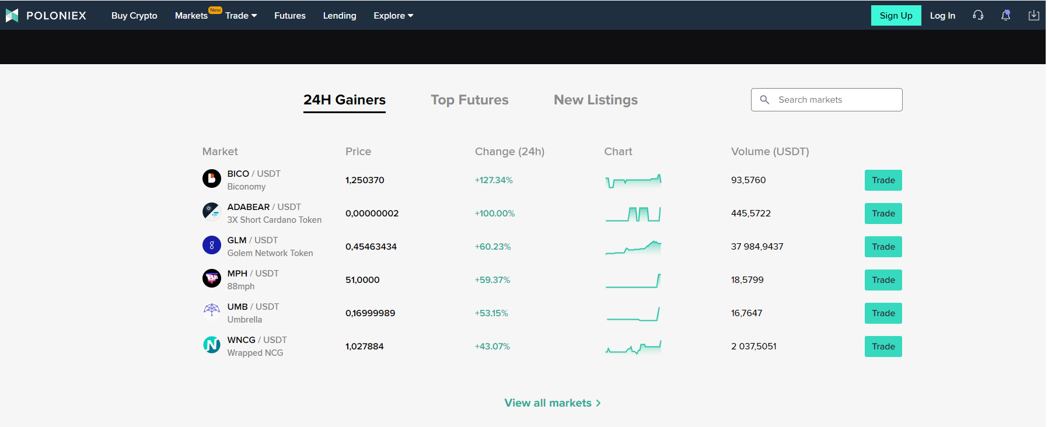Click the ADABEAR / USDT market name
The image size is (1048, 427).
point(264,207)
